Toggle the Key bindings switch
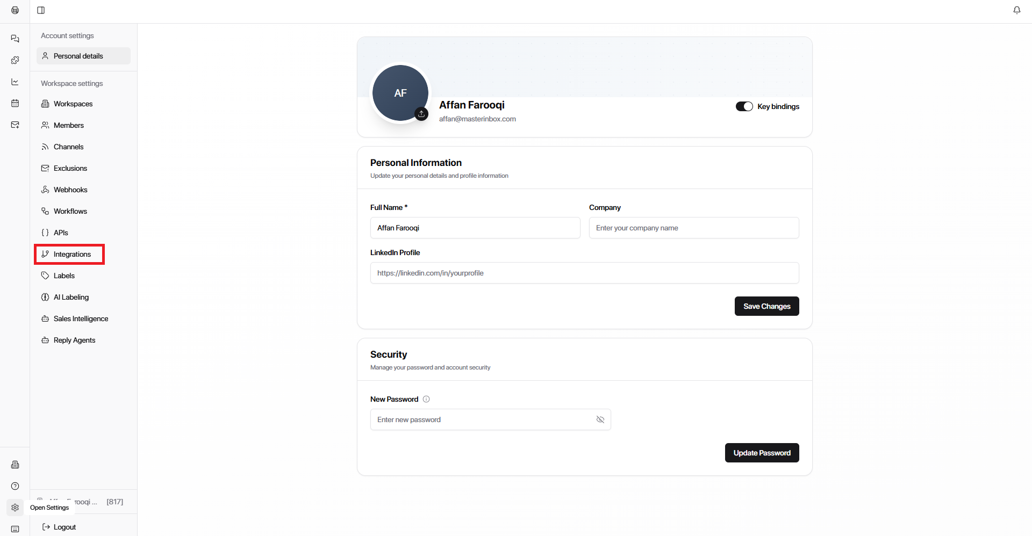Image resolution: width=1032 pixels, height=536 pixels. pos(744,106)
